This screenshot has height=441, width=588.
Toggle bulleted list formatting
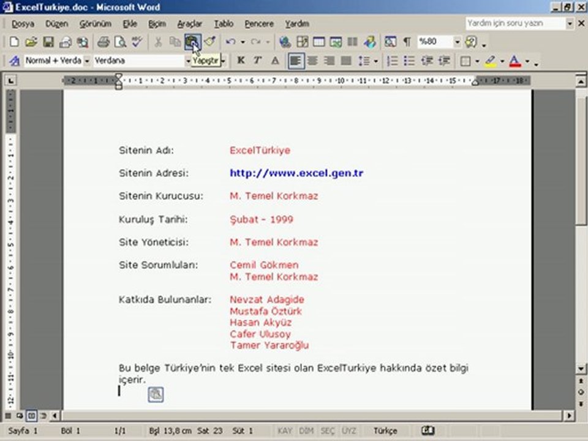(410, 61)
